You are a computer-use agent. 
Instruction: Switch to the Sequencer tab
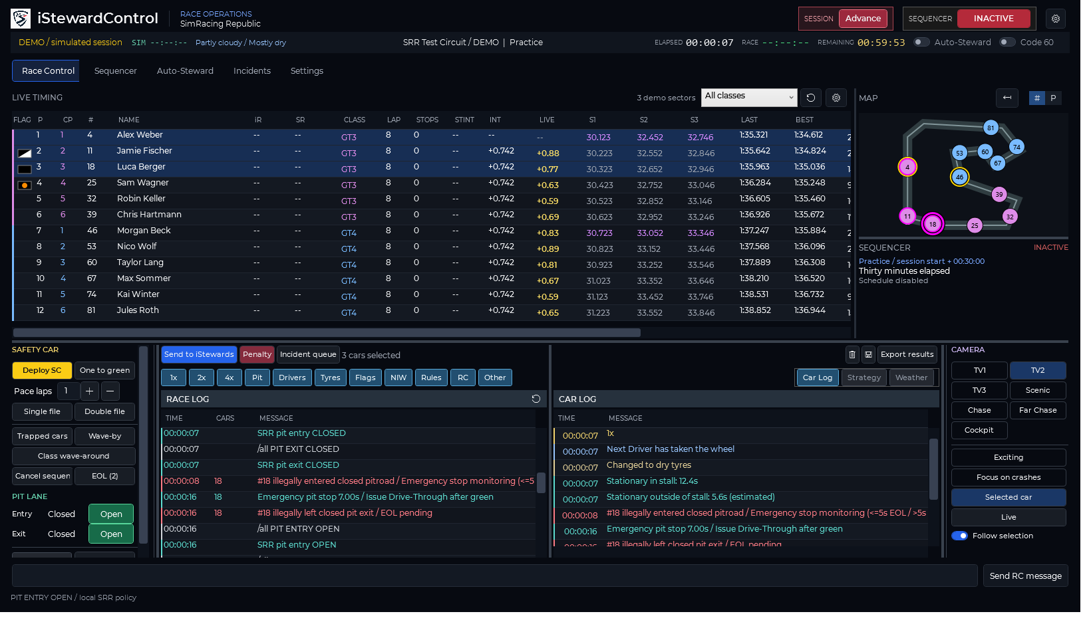115,71
